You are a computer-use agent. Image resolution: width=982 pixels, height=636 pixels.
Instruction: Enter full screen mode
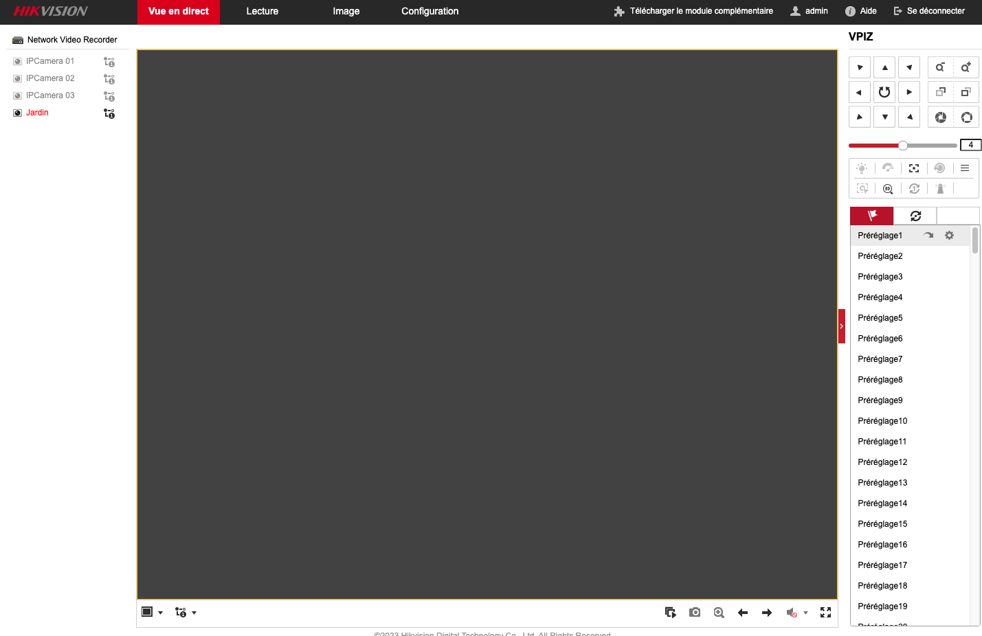tap(825, 613)
